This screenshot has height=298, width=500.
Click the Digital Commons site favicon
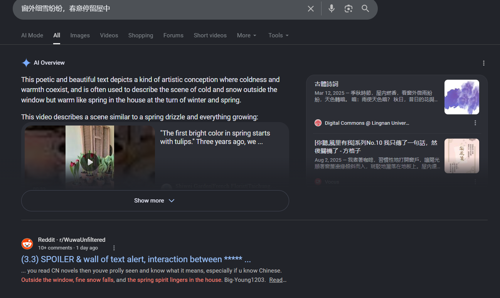(x=318, y=123)
